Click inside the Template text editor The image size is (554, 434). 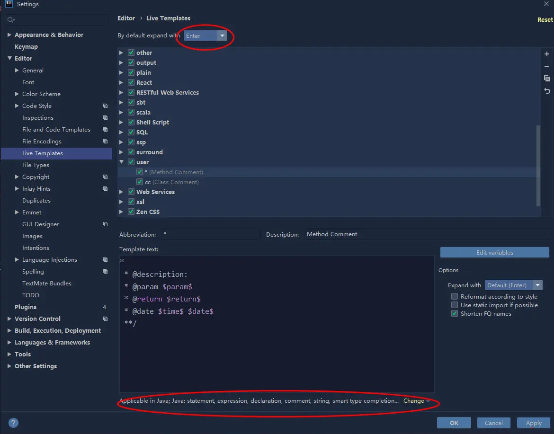[277, 324]
